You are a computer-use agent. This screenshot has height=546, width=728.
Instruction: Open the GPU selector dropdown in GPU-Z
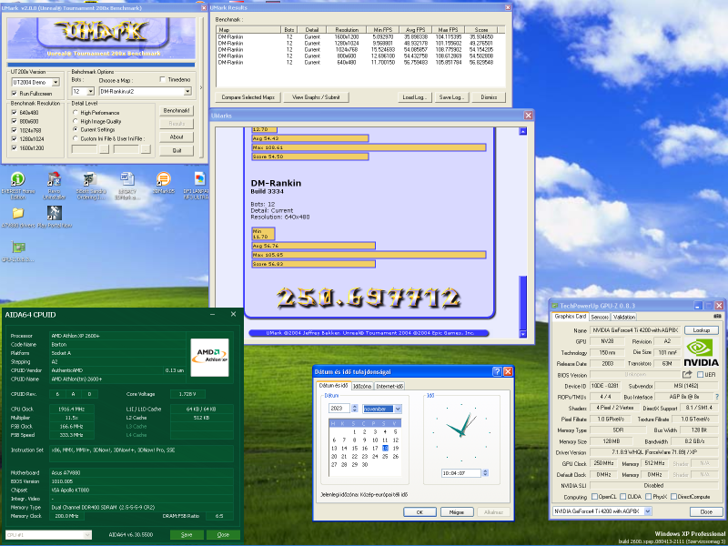[648, 511]
